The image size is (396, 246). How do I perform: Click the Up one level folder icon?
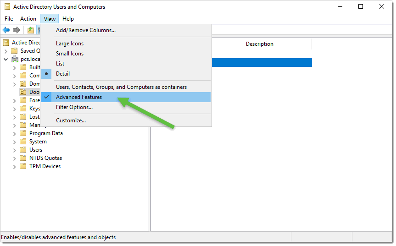(31, 30)
